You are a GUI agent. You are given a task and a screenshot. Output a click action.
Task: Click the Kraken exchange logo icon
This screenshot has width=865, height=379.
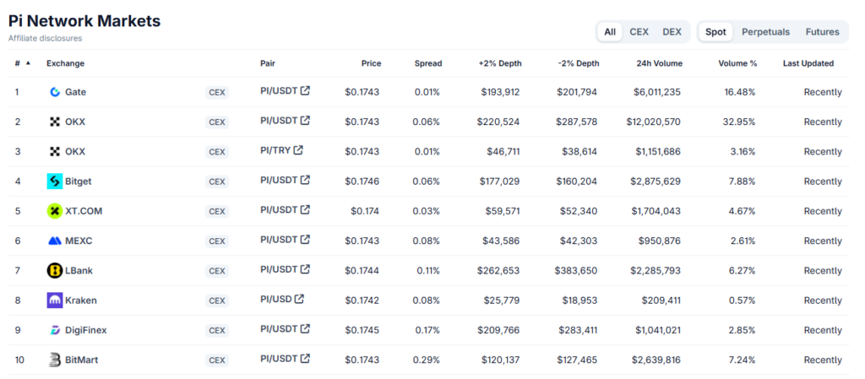[55, 300]
